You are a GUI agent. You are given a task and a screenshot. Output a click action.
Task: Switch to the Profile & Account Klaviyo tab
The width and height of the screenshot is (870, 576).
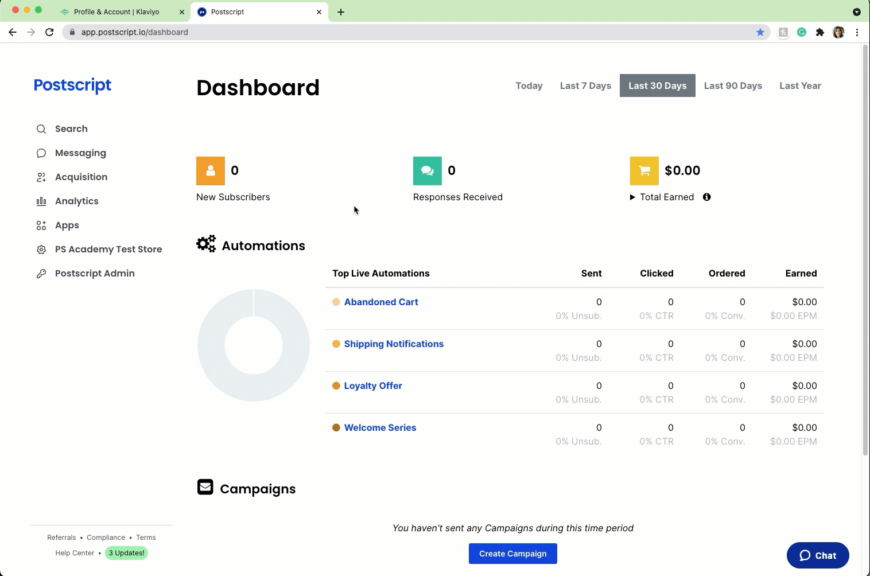click(116, 11)
